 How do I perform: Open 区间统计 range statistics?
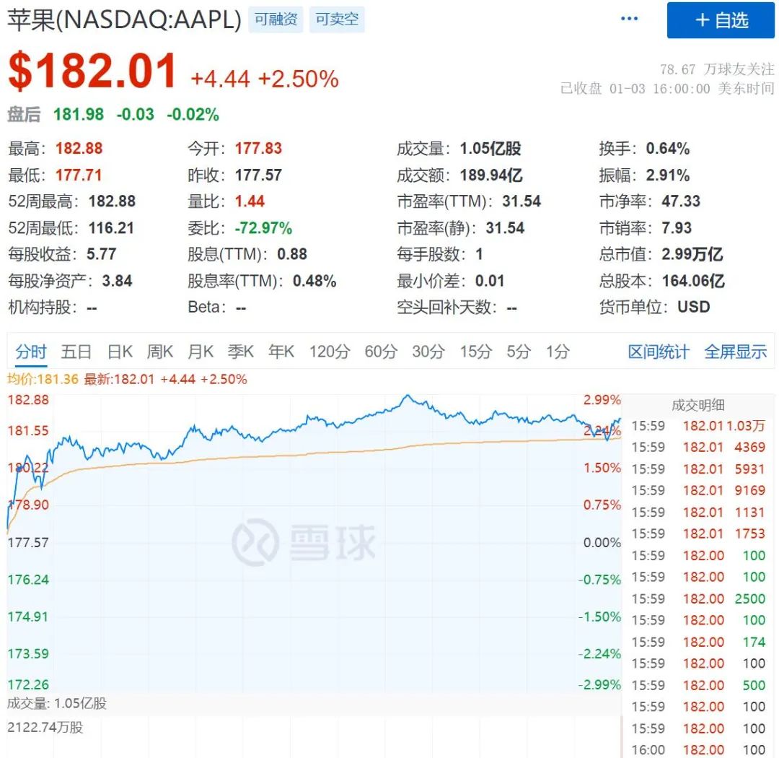tap(659, 352)
